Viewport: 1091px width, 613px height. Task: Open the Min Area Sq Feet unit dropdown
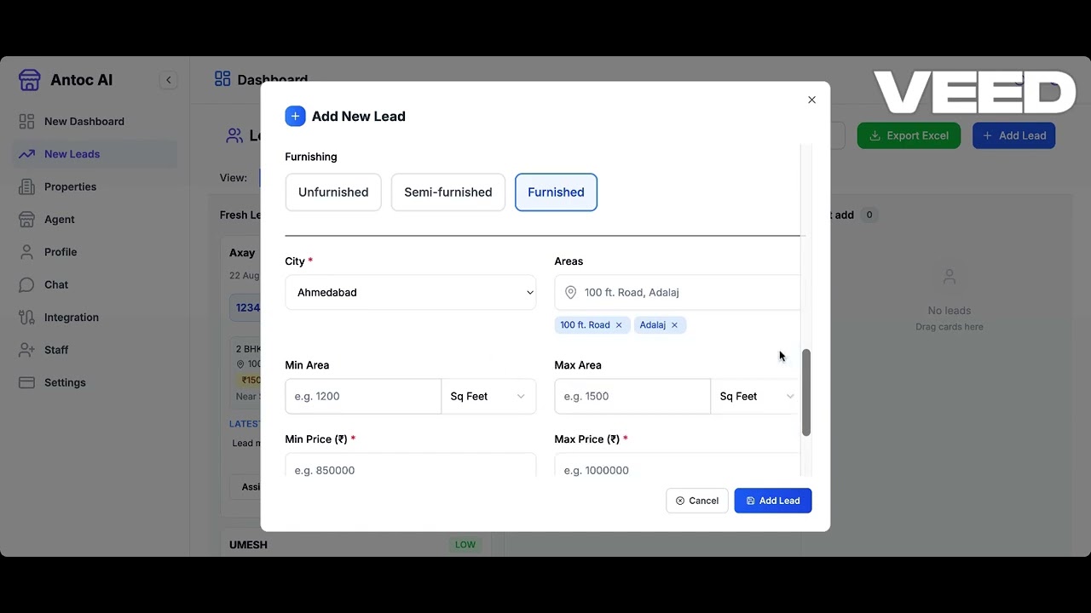coord(488,396)
